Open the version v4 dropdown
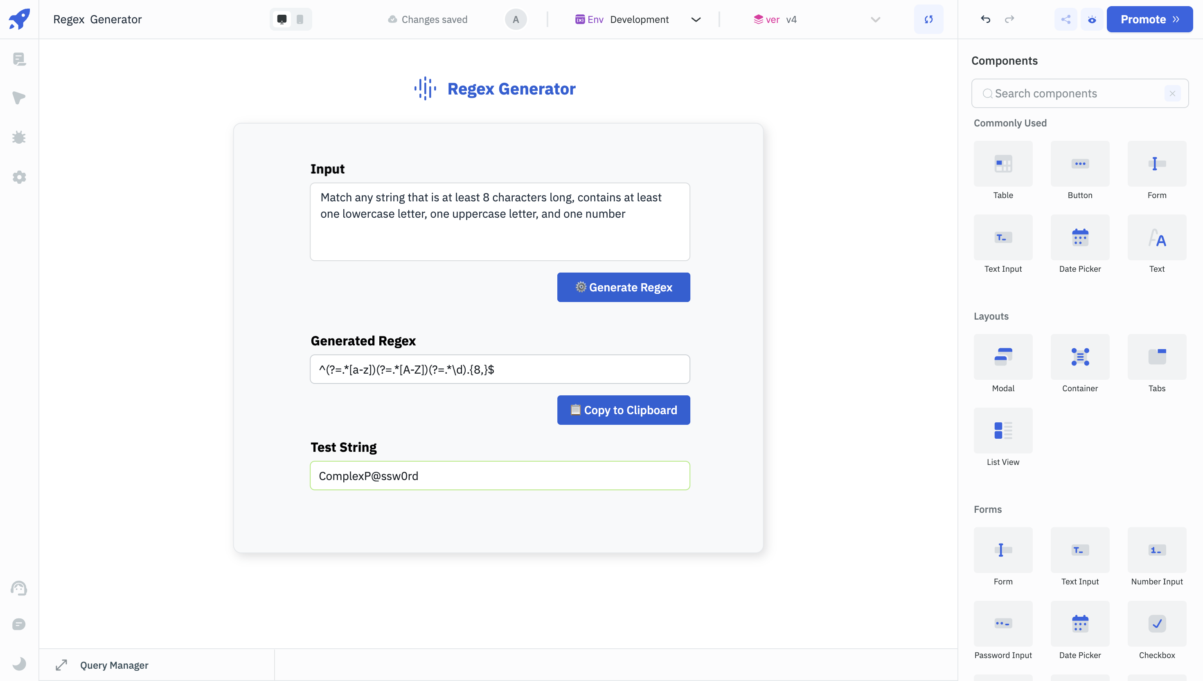Image resolution: width=1203 pixels, height=681 pixels. [x=817, y=19]
